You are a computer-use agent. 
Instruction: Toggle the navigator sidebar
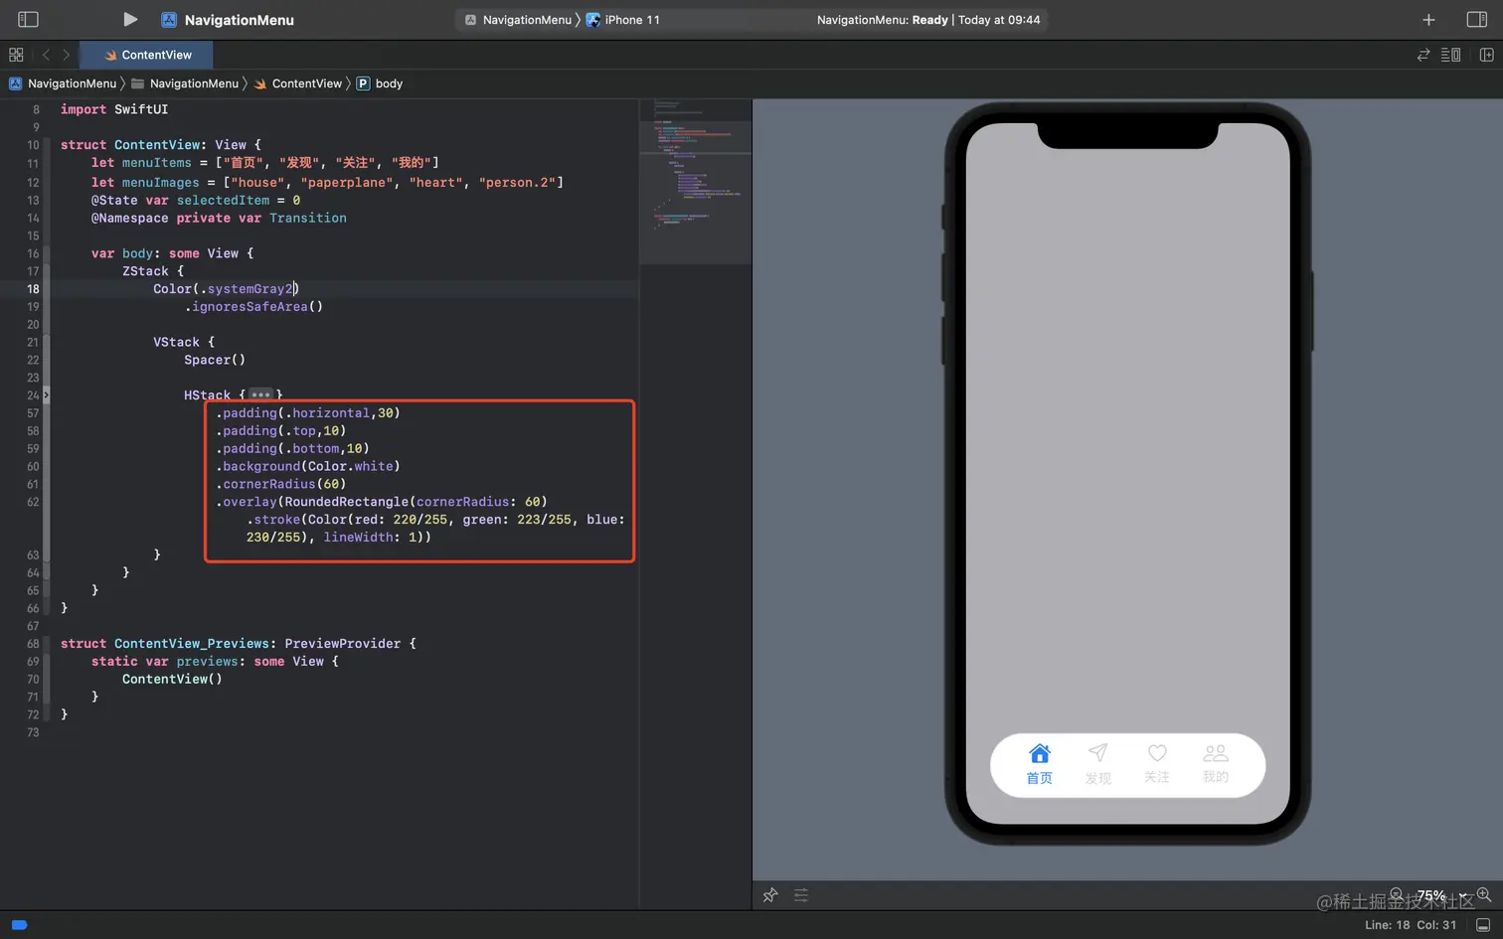(28, 19)
